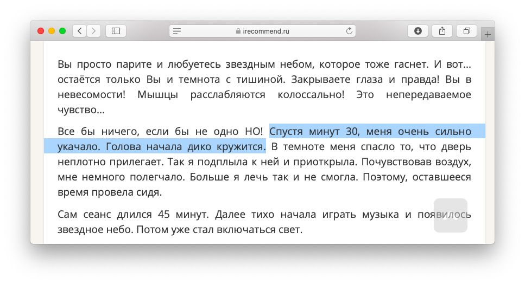Close the window with red button

(x=41, y=31)
